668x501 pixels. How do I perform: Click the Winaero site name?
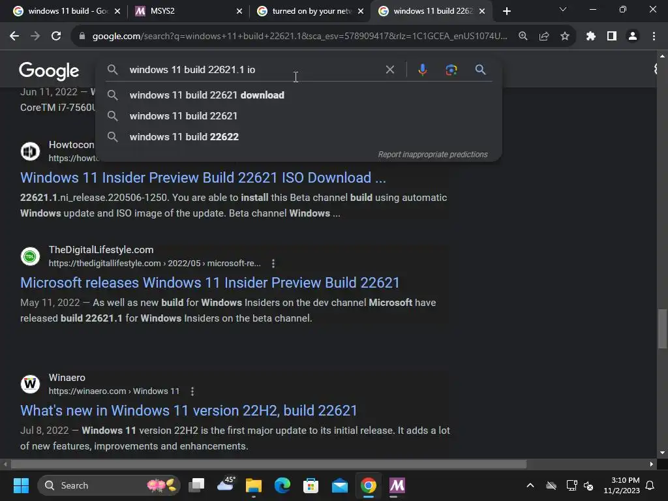pyautogui.click(x=67, y=378)
